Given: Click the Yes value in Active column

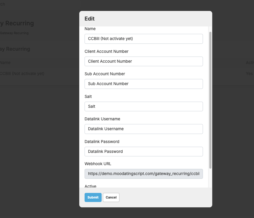Looking at the screenshot, I should (249, 73).
